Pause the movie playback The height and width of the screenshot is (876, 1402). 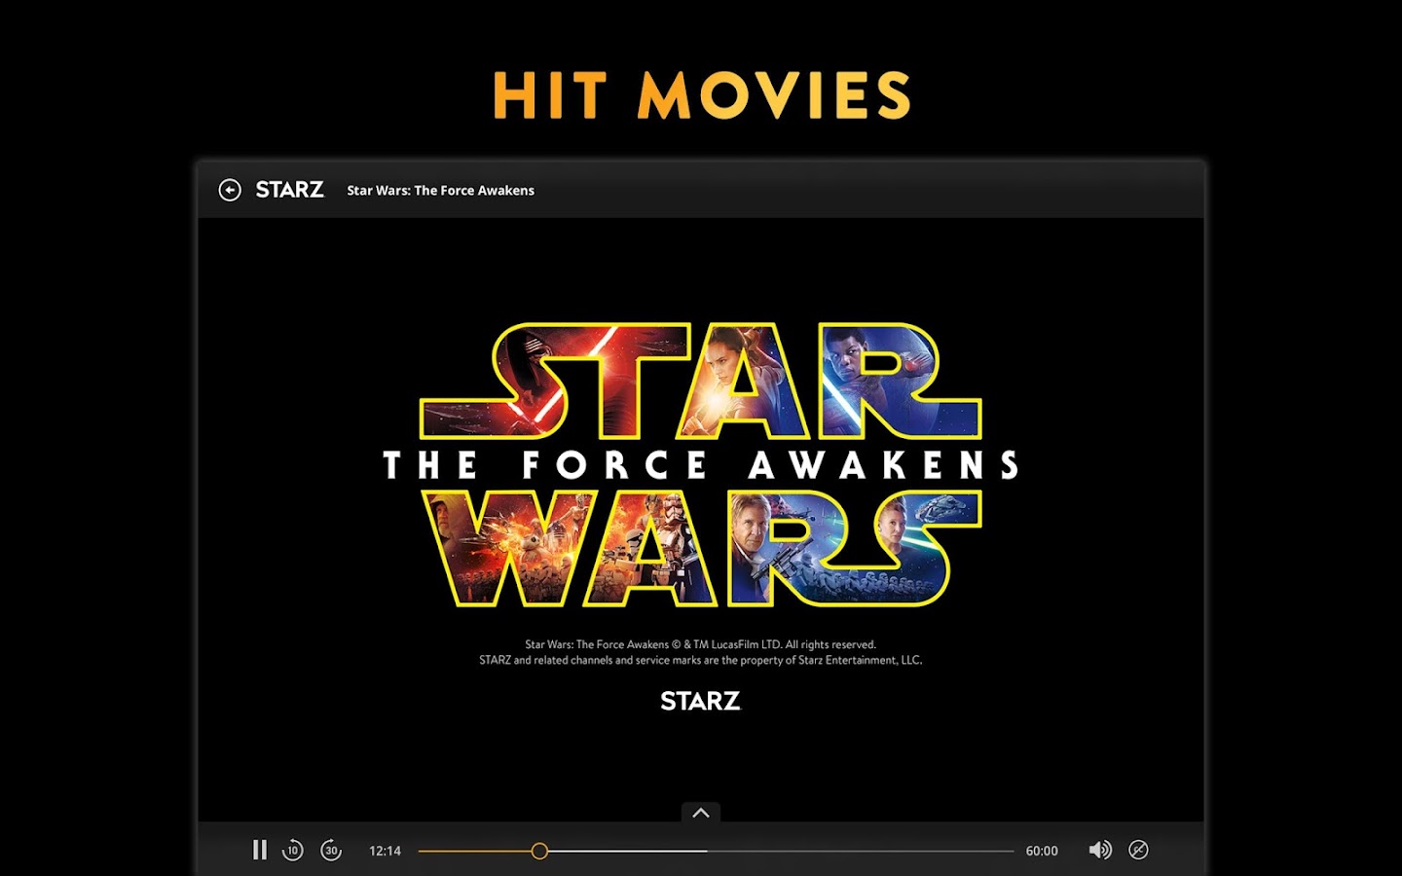[x=259, y=850]
